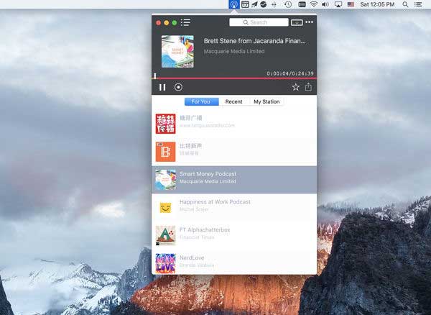Click the podcast app icon in menu bar
The image size is (431, 315).
pyautogui.click(x=234, y=4)
